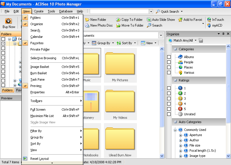Screen dimensions: 231x165
Task: Click in the Quick Search input field
Action: pyautogui.click(x=119, y=11)
